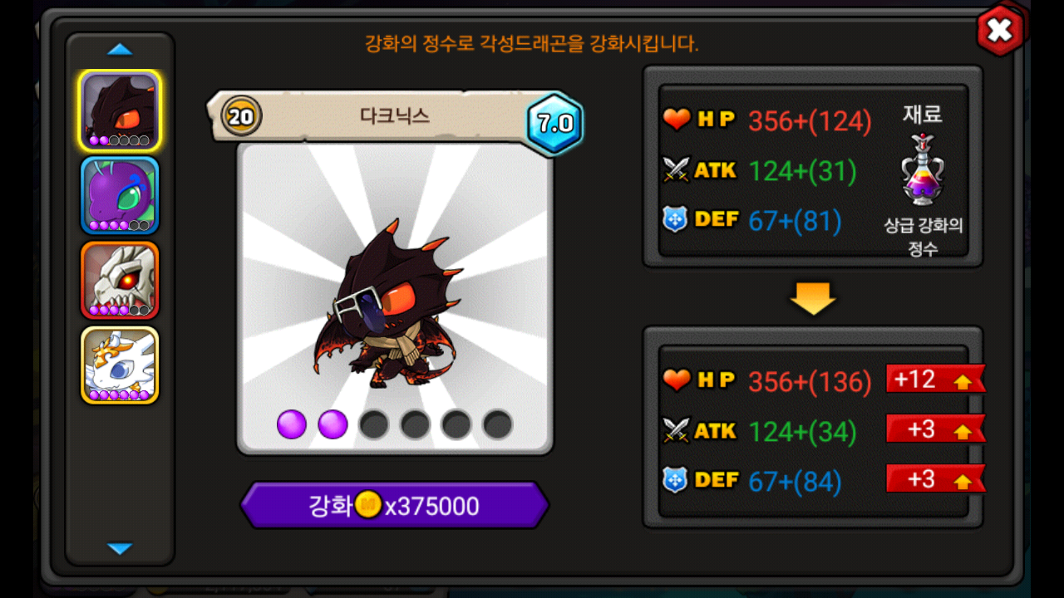Tap the heart HP icon in current stats
The image size is (1064, 598).
coord(677,120)
